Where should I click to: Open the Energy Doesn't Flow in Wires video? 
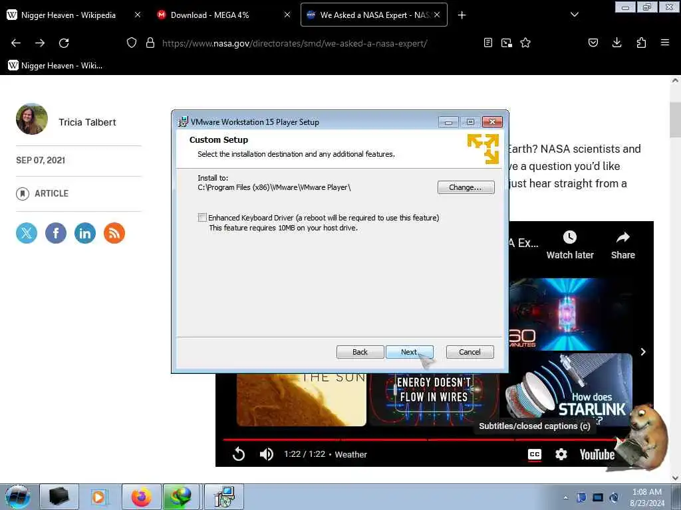click(434, 399)
